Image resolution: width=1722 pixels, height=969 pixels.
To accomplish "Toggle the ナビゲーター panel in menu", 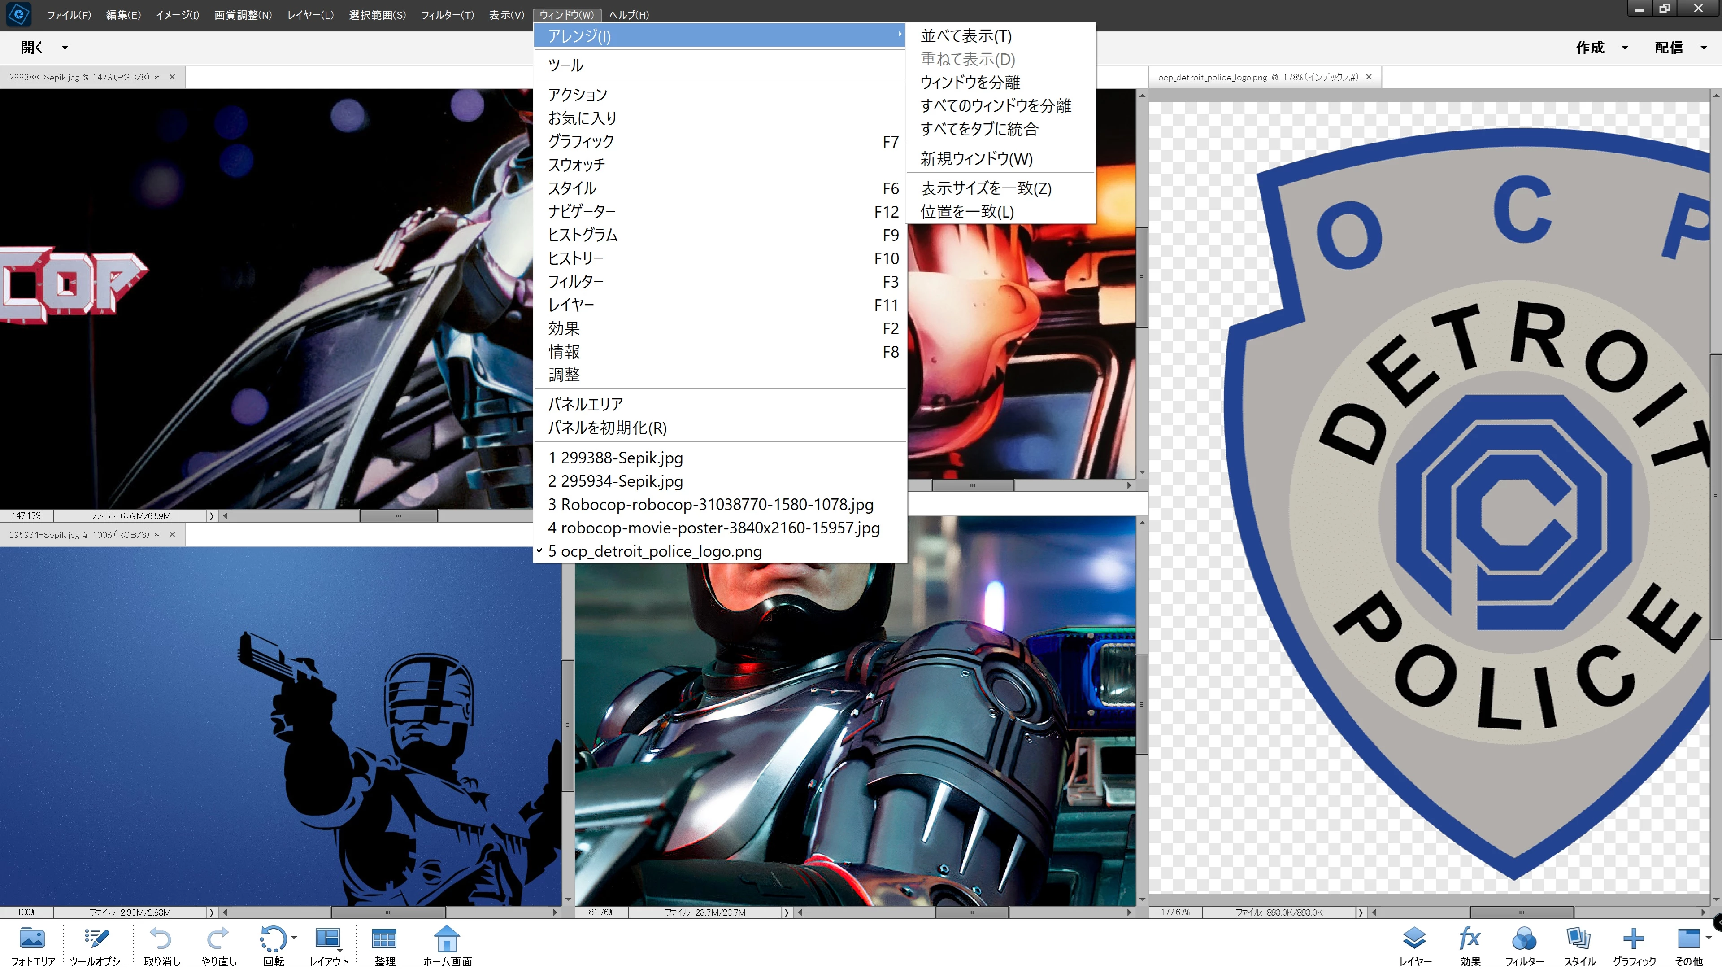I will tap(582, 211).
